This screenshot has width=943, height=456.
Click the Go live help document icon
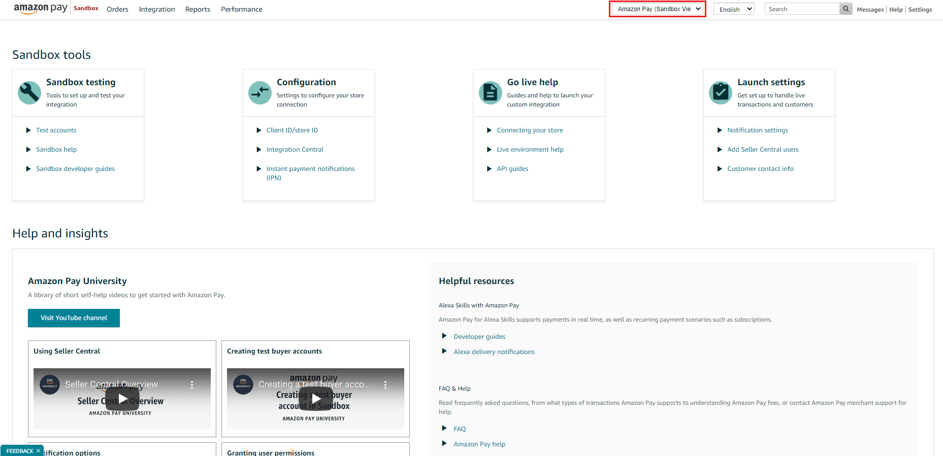click(x=490, y=93)
